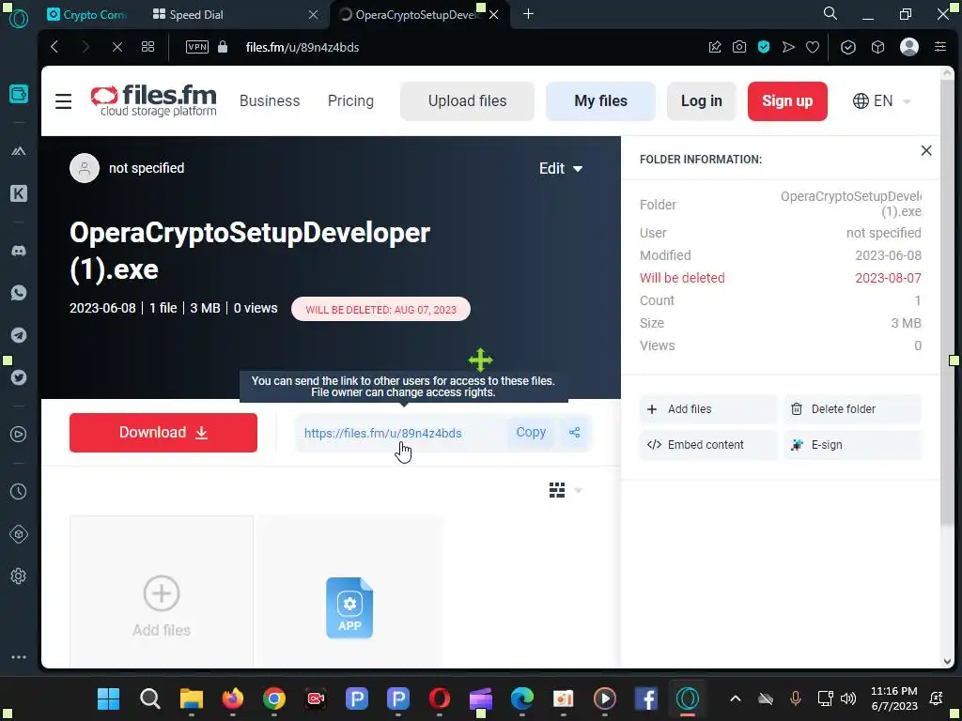The width and height of the screenshot is (962, 721).
Task: Open Pricing menu item
Action: pos(350,100)
